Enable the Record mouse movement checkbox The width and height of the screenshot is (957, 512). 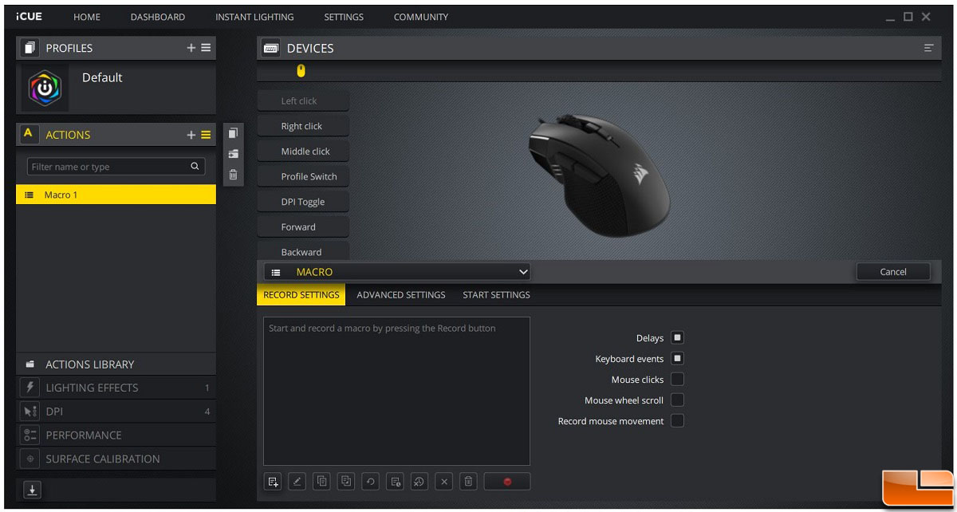pos(677,421)
